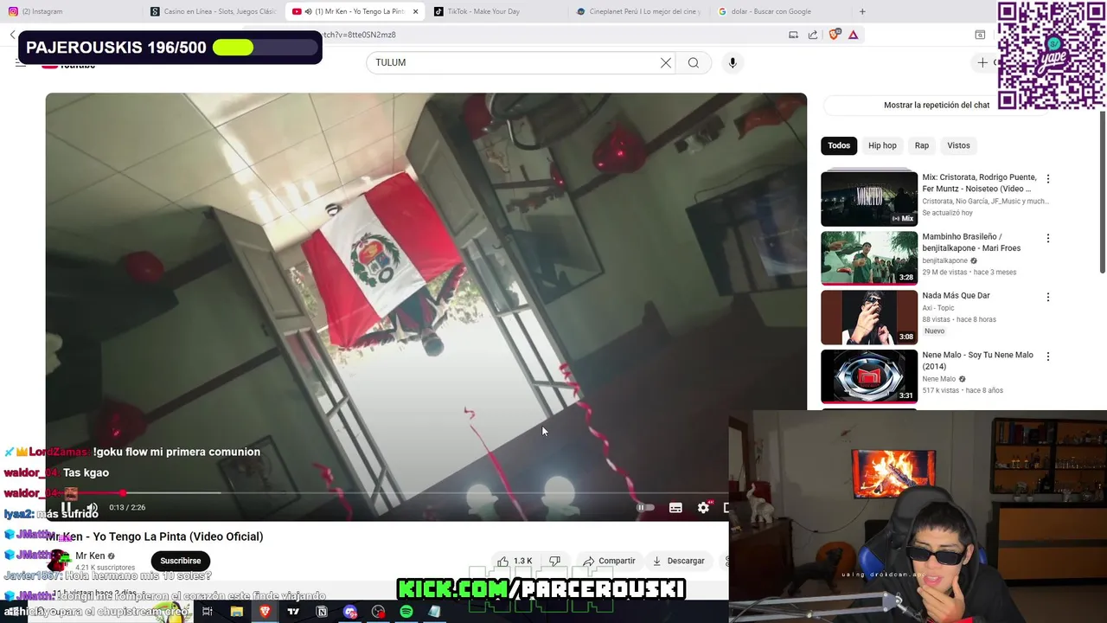Image resolution: width=1107 pixels, height=623 pixels.
Task: Click the search magnifier button
Action: coord(693,62)
